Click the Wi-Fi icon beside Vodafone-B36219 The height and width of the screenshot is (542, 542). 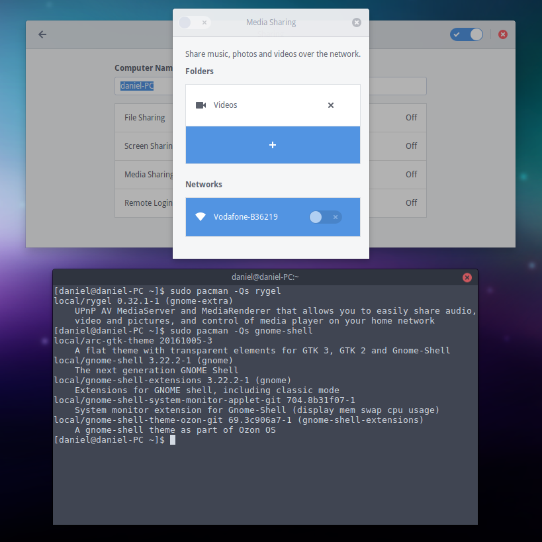[x=201, y=216]
